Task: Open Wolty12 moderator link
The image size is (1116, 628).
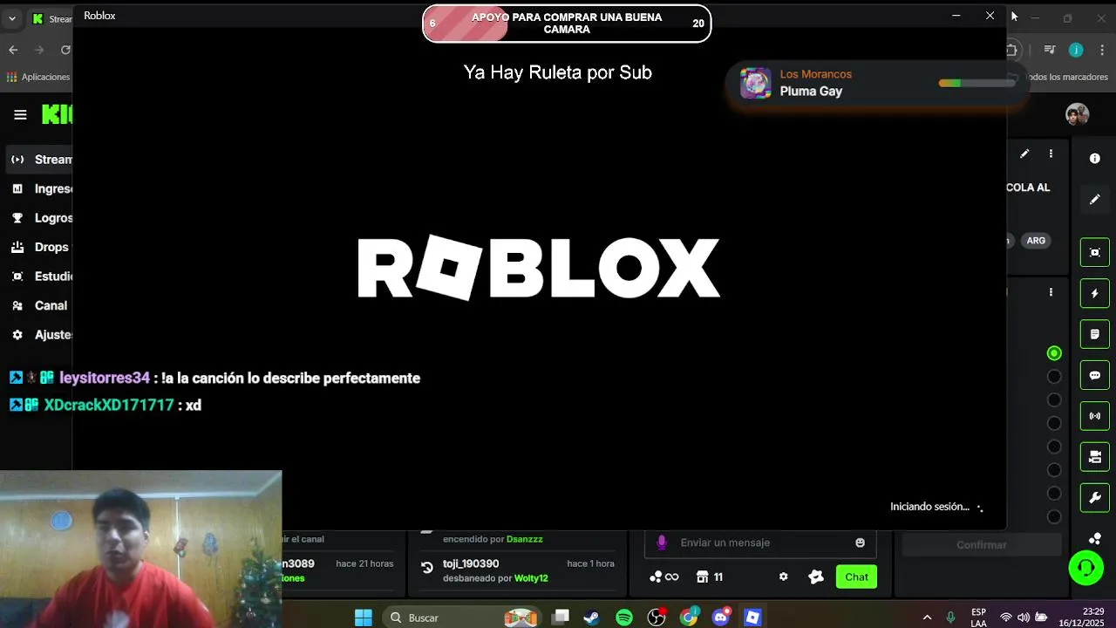Action: (x=531, y=578)
